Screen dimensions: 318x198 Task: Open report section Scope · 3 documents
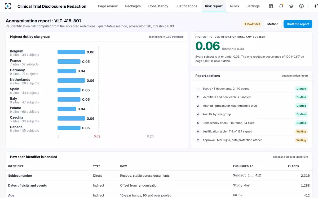click(251, 89)
